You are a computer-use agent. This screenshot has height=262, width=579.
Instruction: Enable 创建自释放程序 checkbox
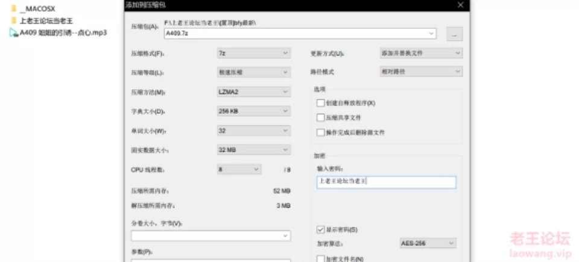[x=320, y=103]
